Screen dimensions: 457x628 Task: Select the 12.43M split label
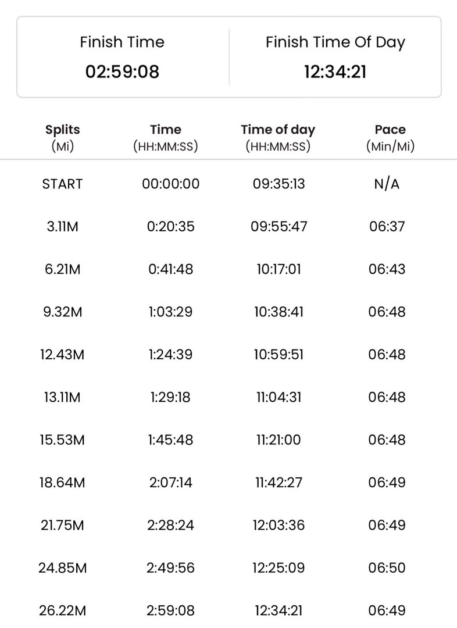62,354
